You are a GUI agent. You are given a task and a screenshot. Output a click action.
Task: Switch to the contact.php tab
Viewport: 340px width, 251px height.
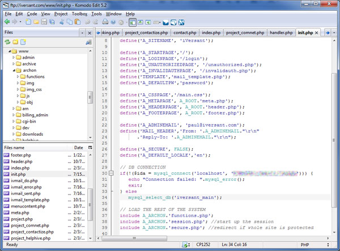point(185,33)
